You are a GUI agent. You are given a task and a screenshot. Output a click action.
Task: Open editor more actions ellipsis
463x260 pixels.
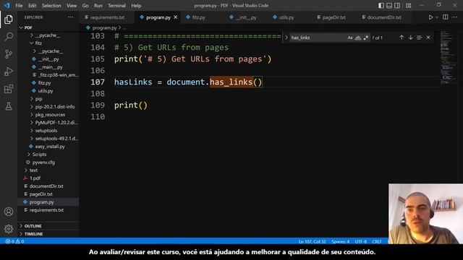(455, 17)
